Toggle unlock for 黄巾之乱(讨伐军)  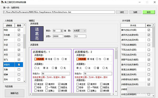149,30
